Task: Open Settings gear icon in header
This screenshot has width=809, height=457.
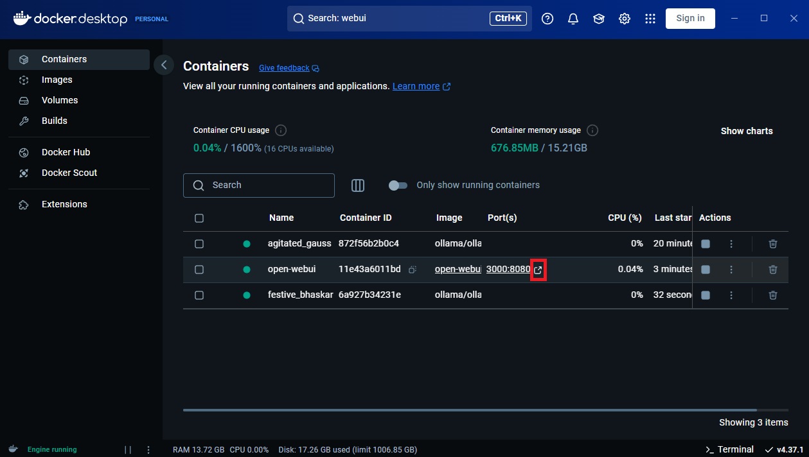Action: click(x=625, y=19)
